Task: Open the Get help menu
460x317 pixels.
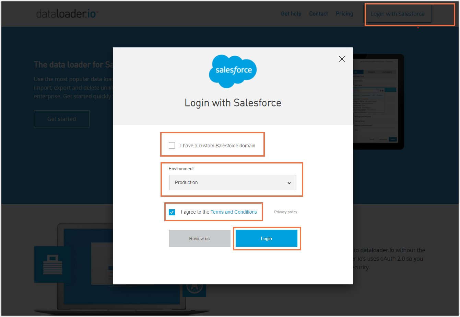Action: [291, 13]
